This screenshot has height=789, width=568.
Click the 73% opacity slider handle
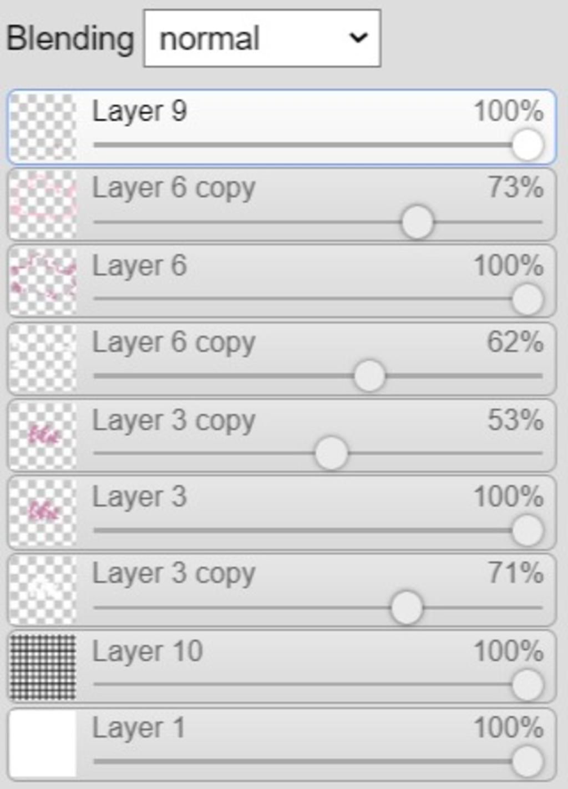tap(417, 222)
